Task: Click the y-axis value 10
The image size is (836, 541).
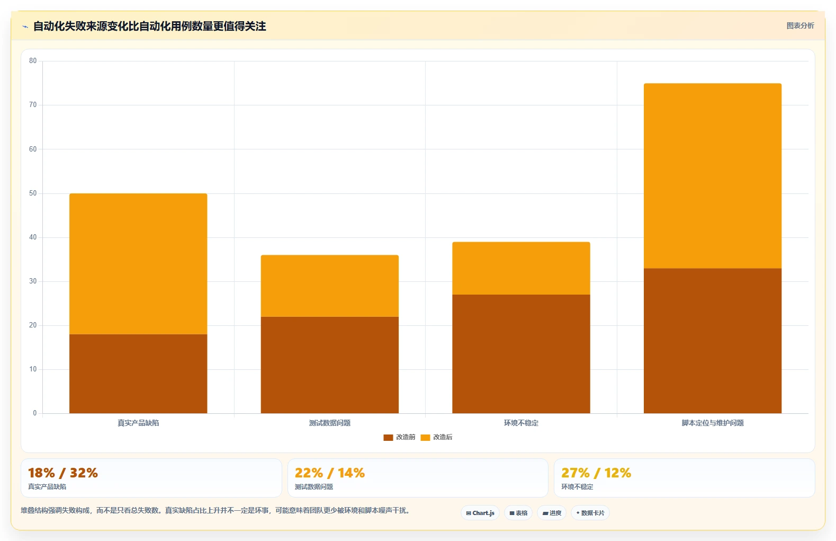Action: [33, 369]
